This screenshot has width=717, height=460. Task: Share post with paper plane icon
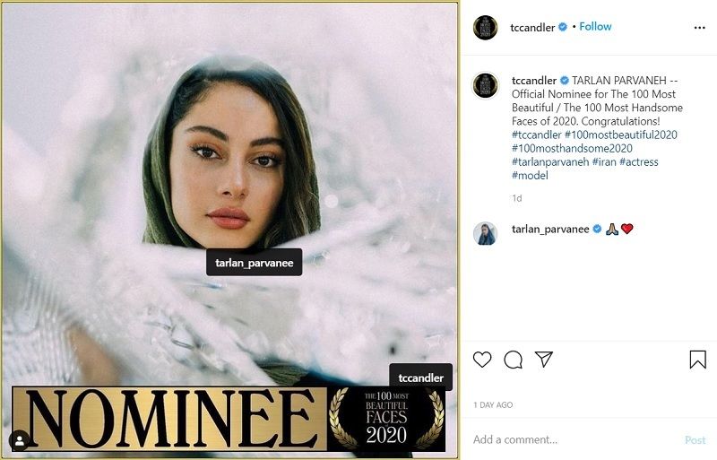(x=544, y=360)
